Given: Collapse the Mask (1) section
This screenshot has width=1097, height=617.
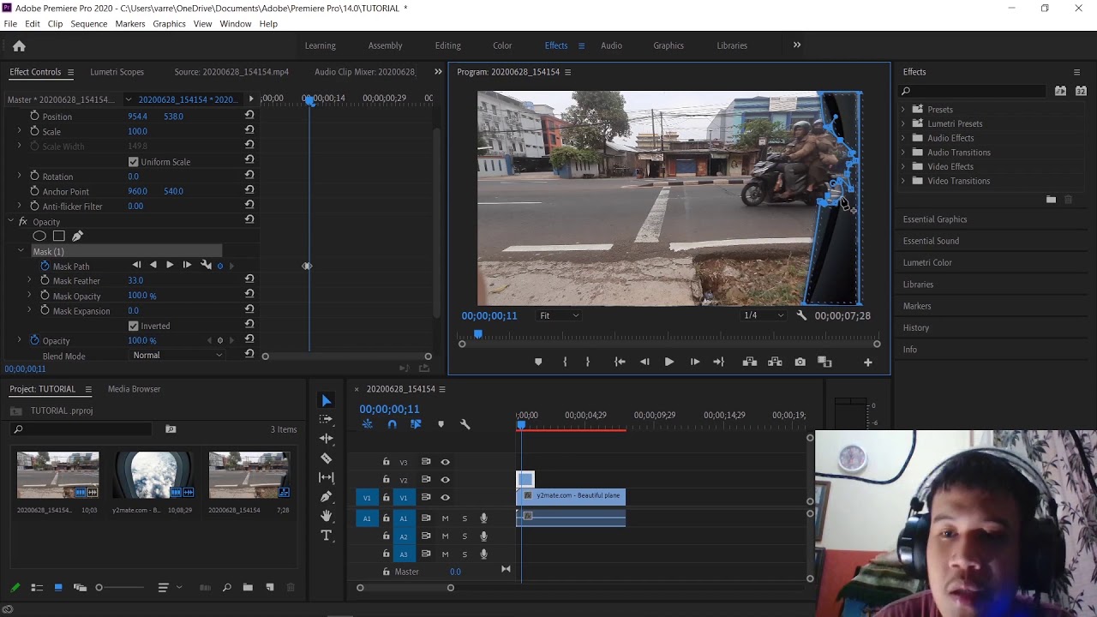Looking at the screenshot, I should click(21, 251).
